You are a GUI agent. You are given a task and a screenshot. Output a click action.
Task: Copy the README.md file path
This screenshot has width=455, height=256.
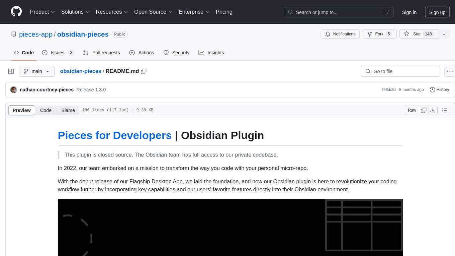point(144,71)
